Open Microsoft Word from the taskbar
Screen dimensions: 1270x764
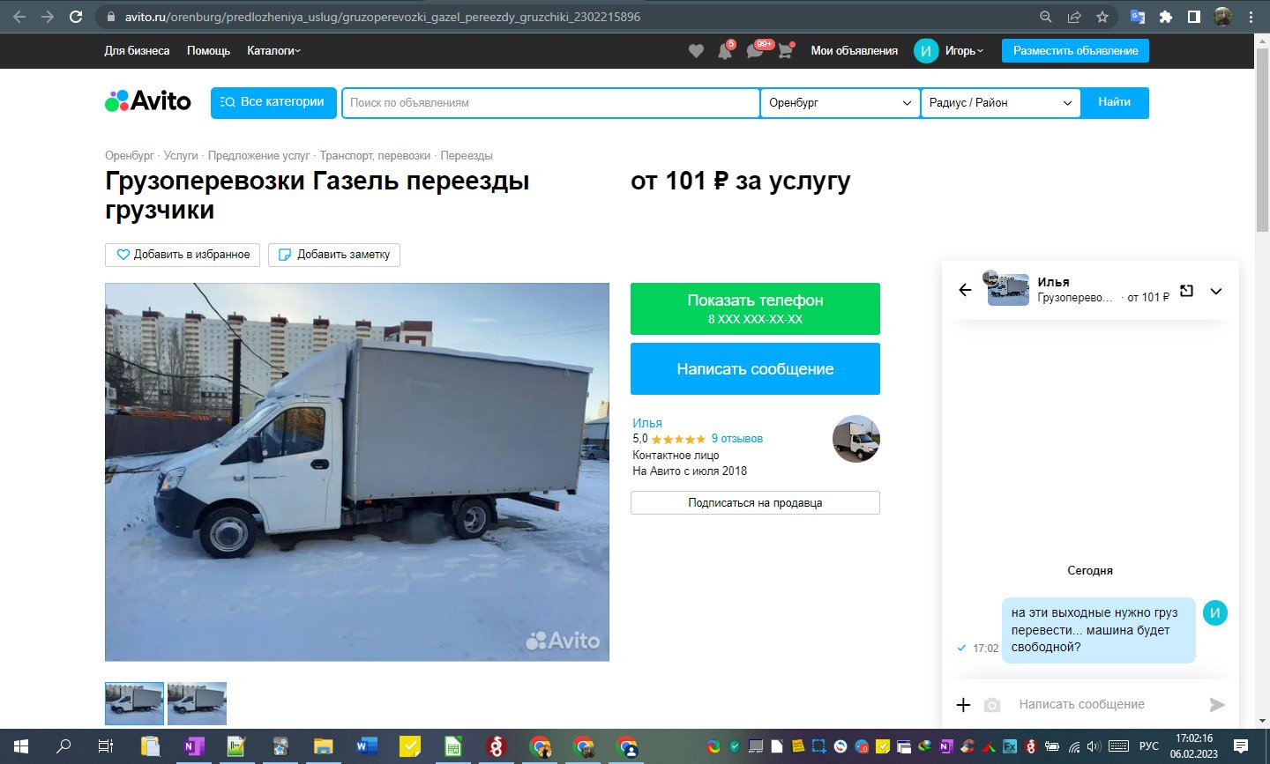(x=366, y=746)
